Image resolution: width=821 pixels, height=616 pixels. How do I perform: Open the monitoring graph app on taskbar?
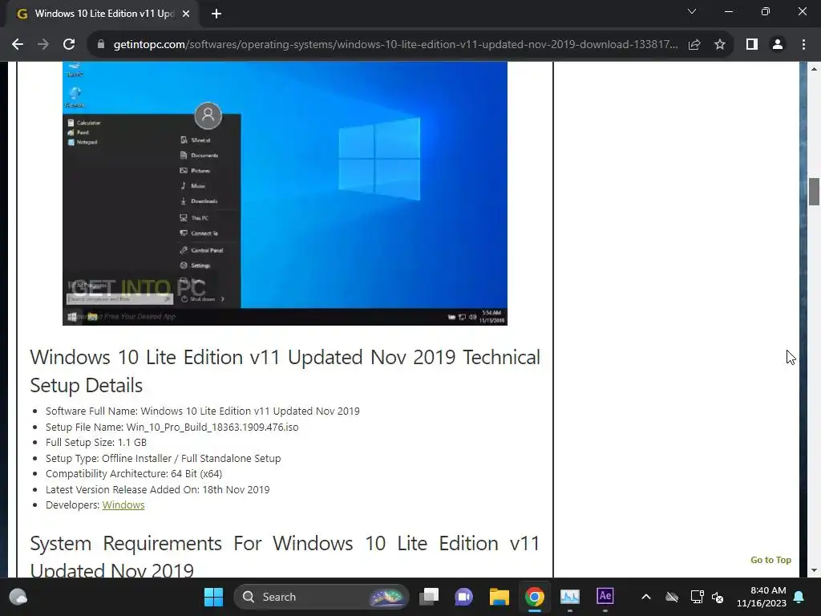pyautogui.click(x=570, y=597)
